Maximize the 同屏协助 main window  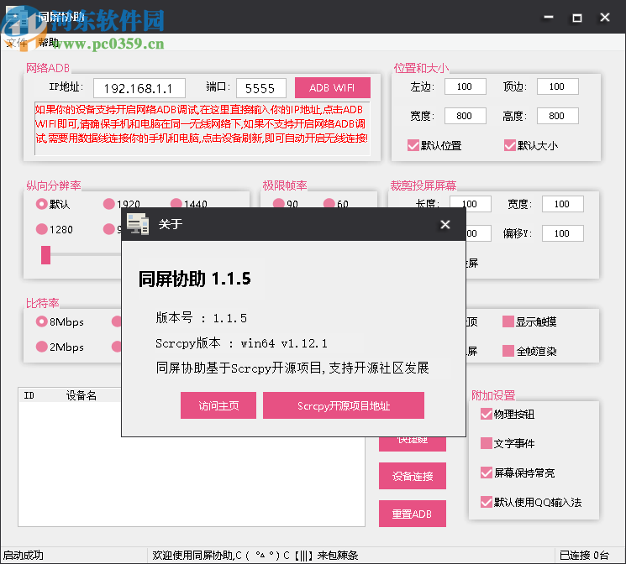577,17
